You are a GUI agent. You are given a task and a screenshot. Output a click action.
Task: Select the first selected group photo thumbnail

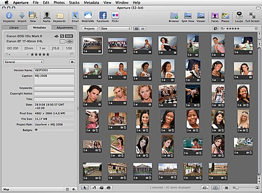point(92,45)
